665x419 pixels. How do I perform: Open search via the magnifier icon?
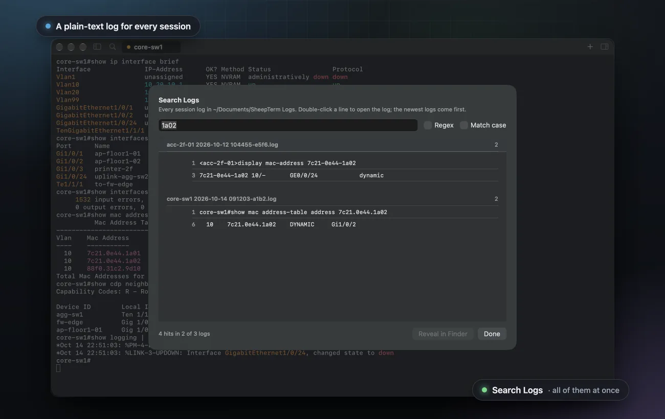[x=113, y=47]
